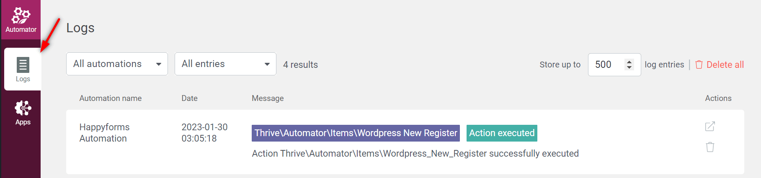This screenshot has height=178, width=761.
Task: Click the Wordpress New Register purple tag
Action: point(356,133)
